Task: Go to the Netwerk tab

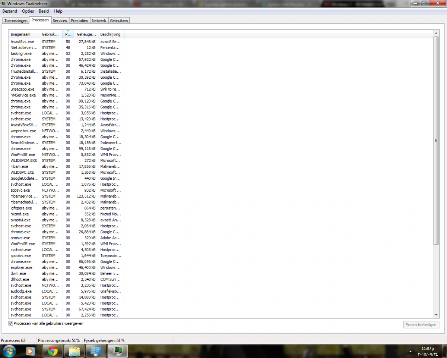Action: (x=99, y=21)
